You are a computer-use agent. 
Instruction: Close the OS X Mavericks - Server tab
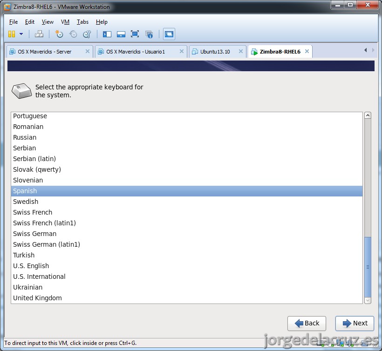point(88,51)
